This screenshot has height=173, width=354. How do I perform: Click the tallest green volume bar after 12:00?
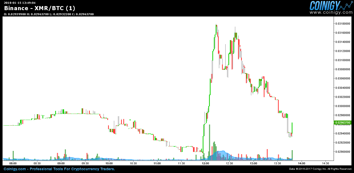click(x=210, y=142)
